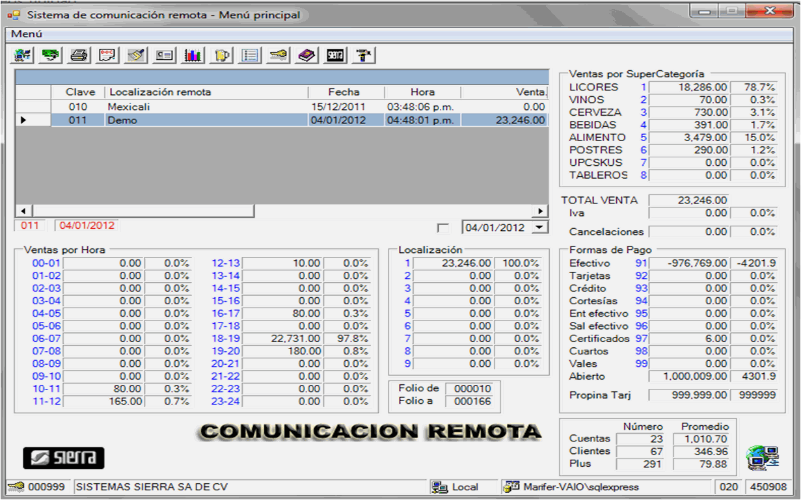
Task: Click the horizontal scrollbar left arrow
Action: coord(23,211)
